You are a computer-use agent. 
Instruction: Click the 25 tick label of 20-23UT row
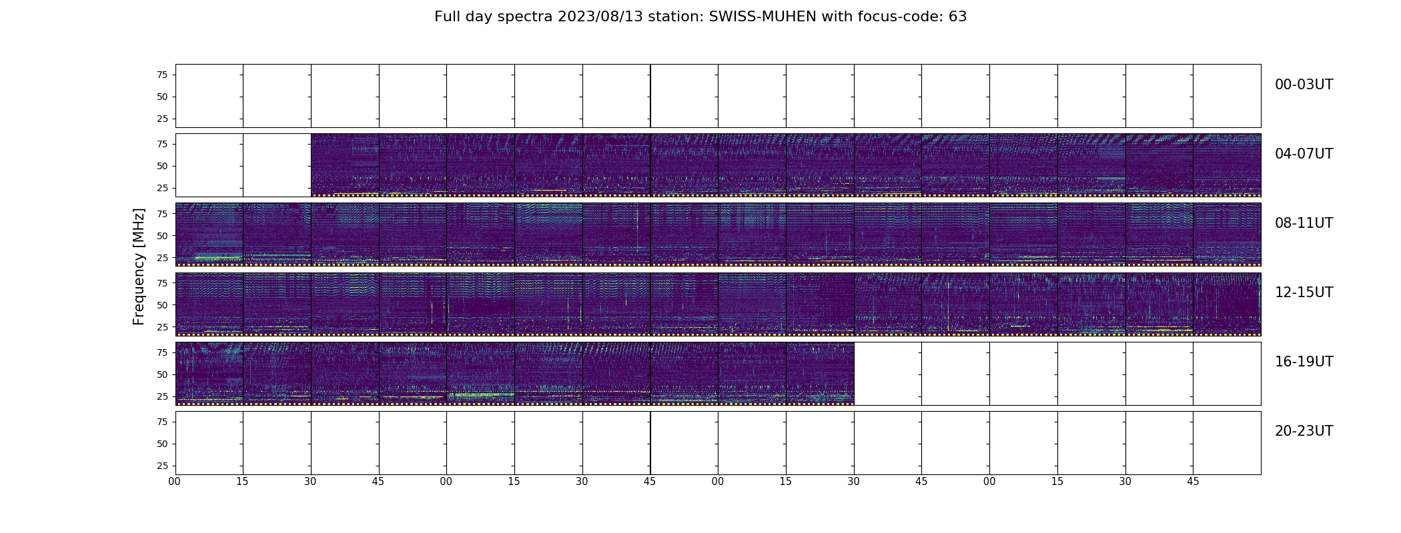click(x=162, y=466)
